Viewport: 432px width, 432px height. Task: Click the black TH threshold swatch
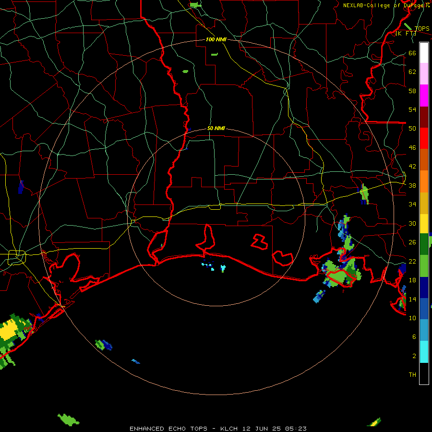pos(424,373)
